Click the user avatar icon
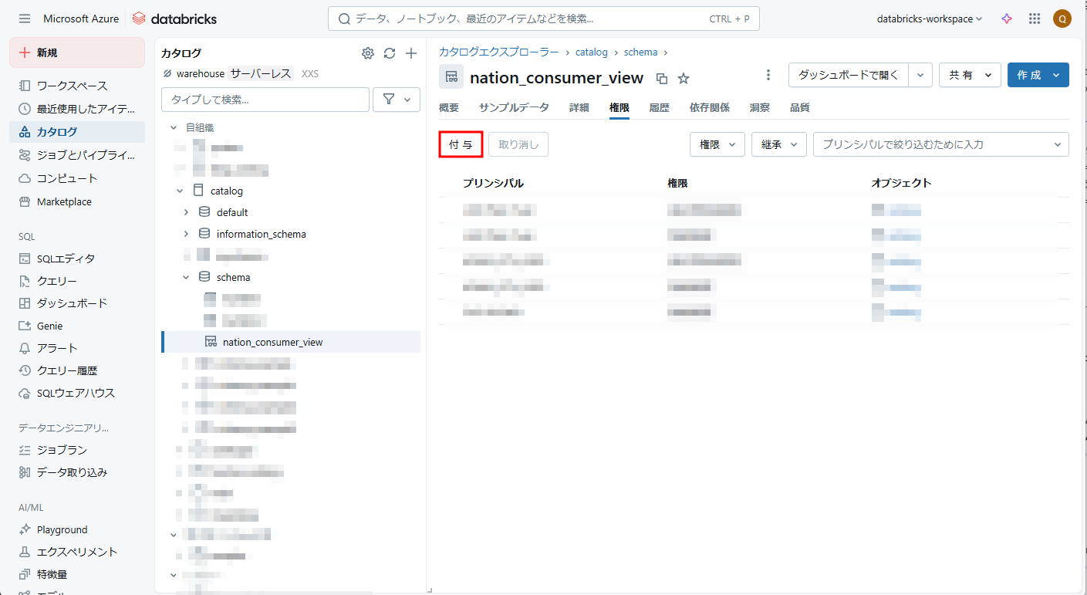 1062,19
